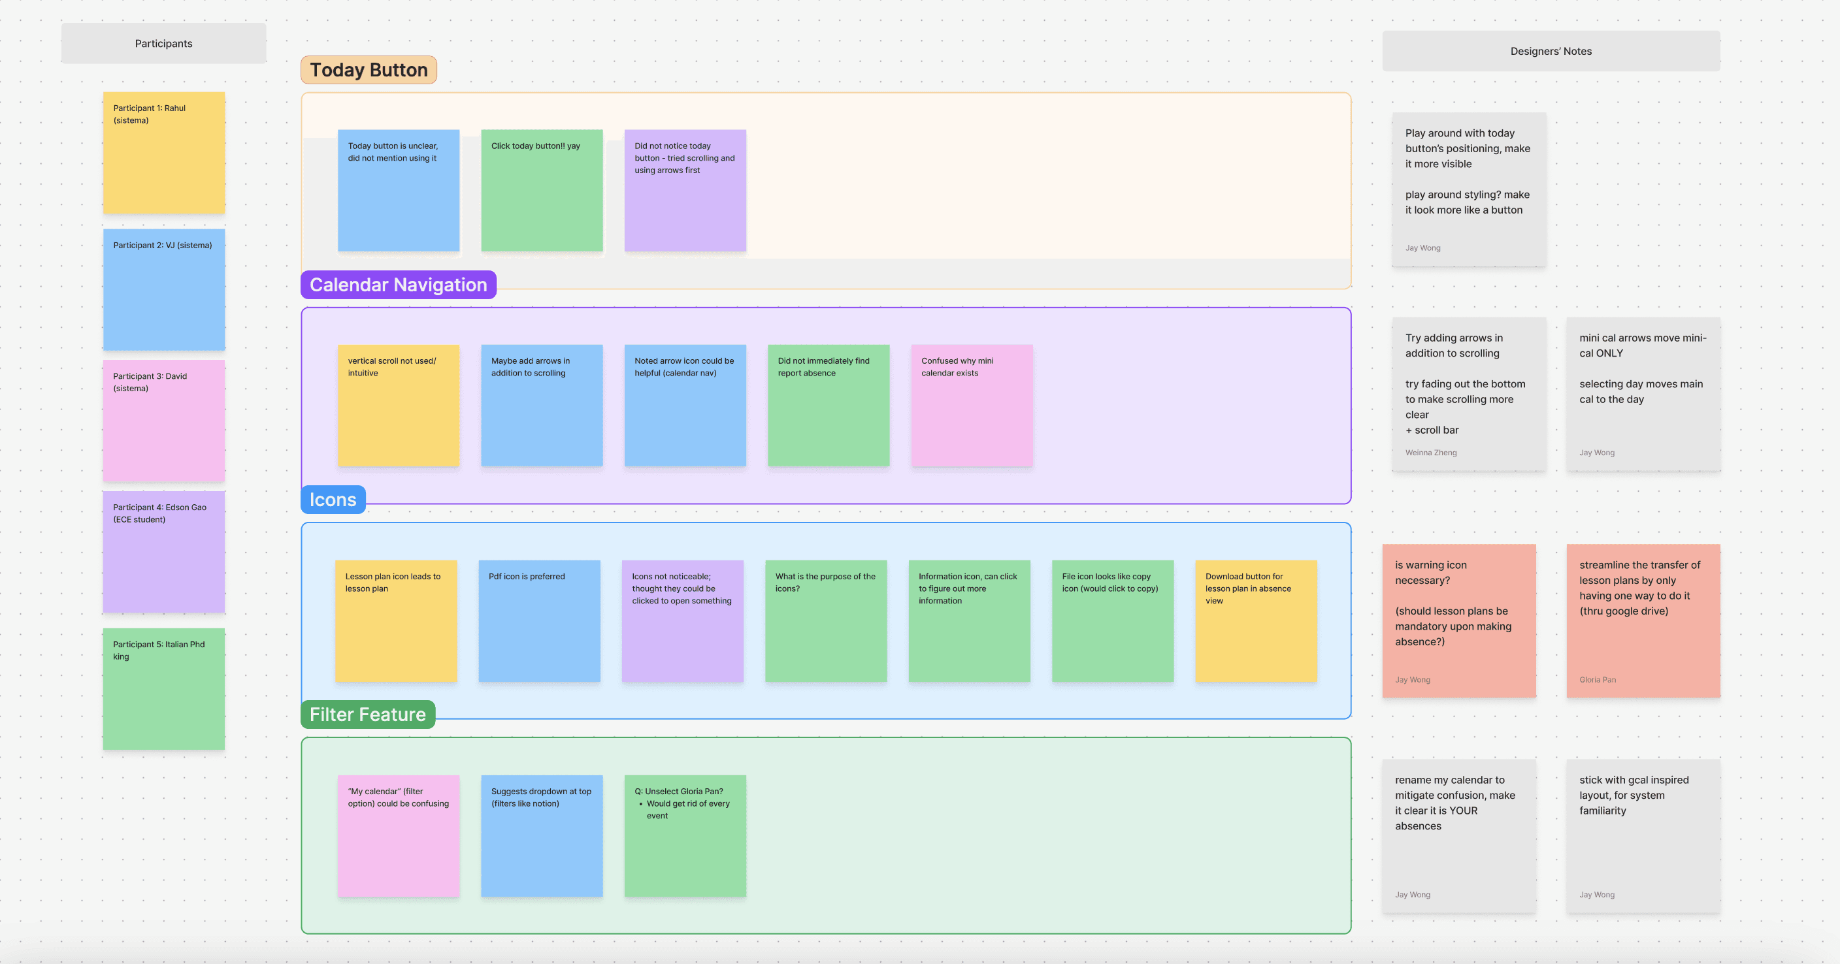Click Participant 2: VJ blue sticky
1840x964 pixels.
pyautogui.click(x=163, y=290)
